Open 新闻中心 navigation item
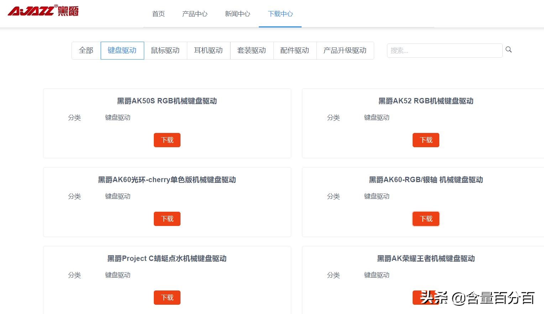 coord(237,14)
